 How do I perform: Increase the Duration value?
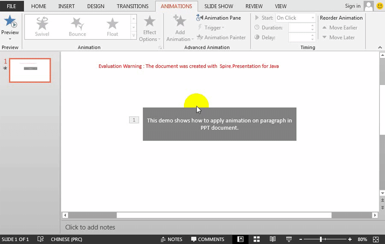tap(312, 26)
